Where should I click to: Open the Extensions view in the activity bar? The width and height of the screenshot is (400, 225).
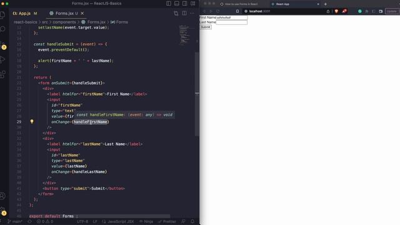2,74
